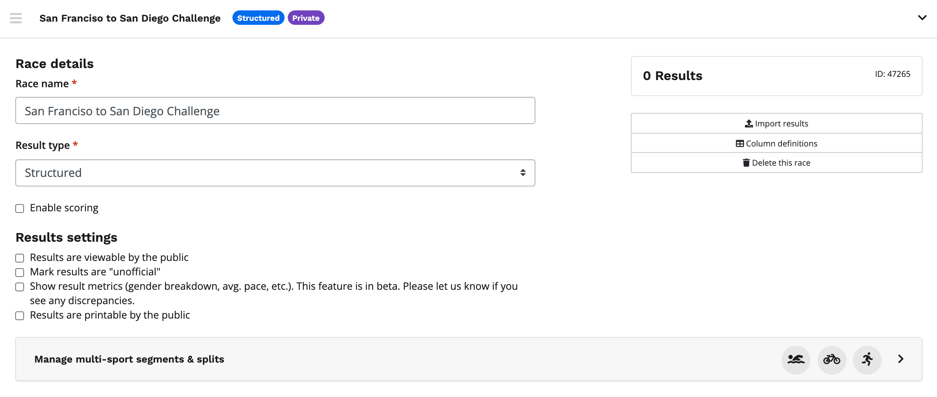
Task: Click the swimming segment icon
Action: point(796,359)
